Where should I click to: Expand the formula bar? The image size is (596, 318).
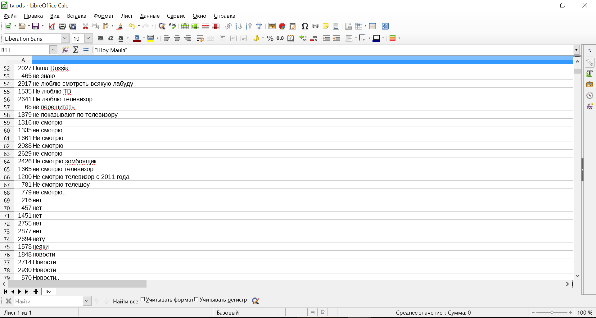pyautogui.click(x=577, y=50)
